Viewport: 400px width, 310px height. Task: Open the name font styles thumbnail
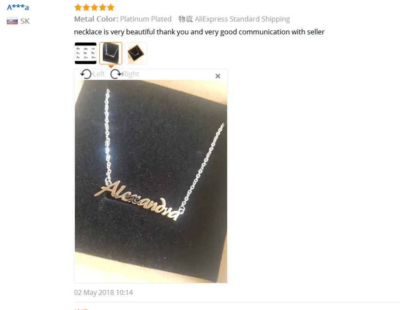(x=86, y=53)
